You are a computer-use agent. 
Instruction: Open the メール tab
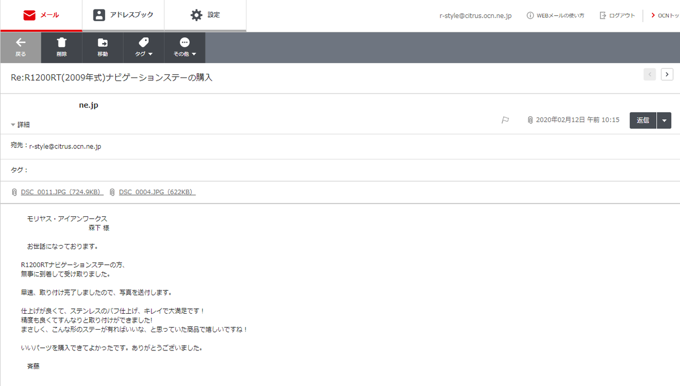[x=41, y=15]
